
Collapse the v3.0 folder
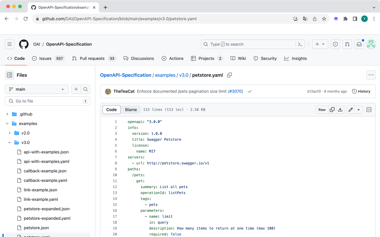pos(9,142)
